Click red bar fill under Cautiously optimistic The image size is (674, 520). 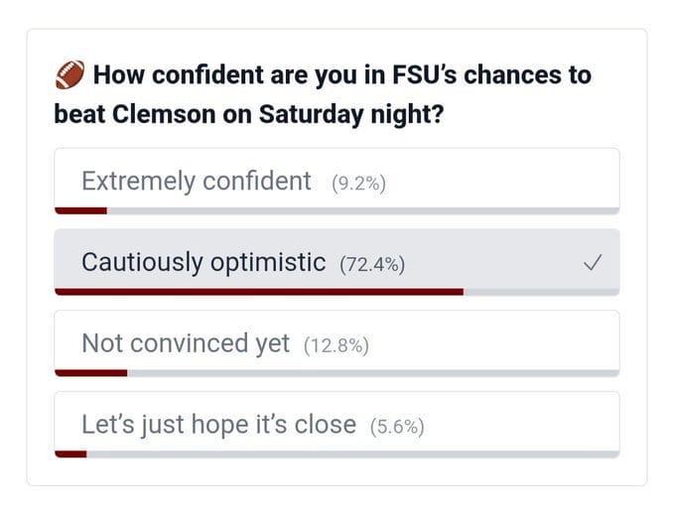pyautogui.click(x=258, y=292)
